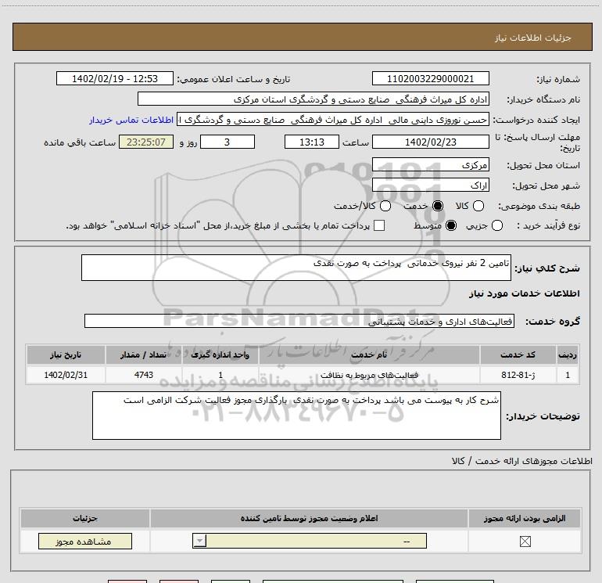Click the نام خدمت column header
This screenshot has height=583, width=602.
369,354
